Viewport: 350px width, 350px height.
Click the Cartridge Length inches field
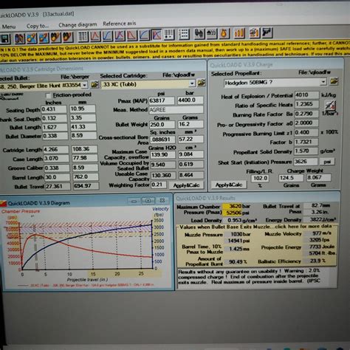[x=56, y=150]
